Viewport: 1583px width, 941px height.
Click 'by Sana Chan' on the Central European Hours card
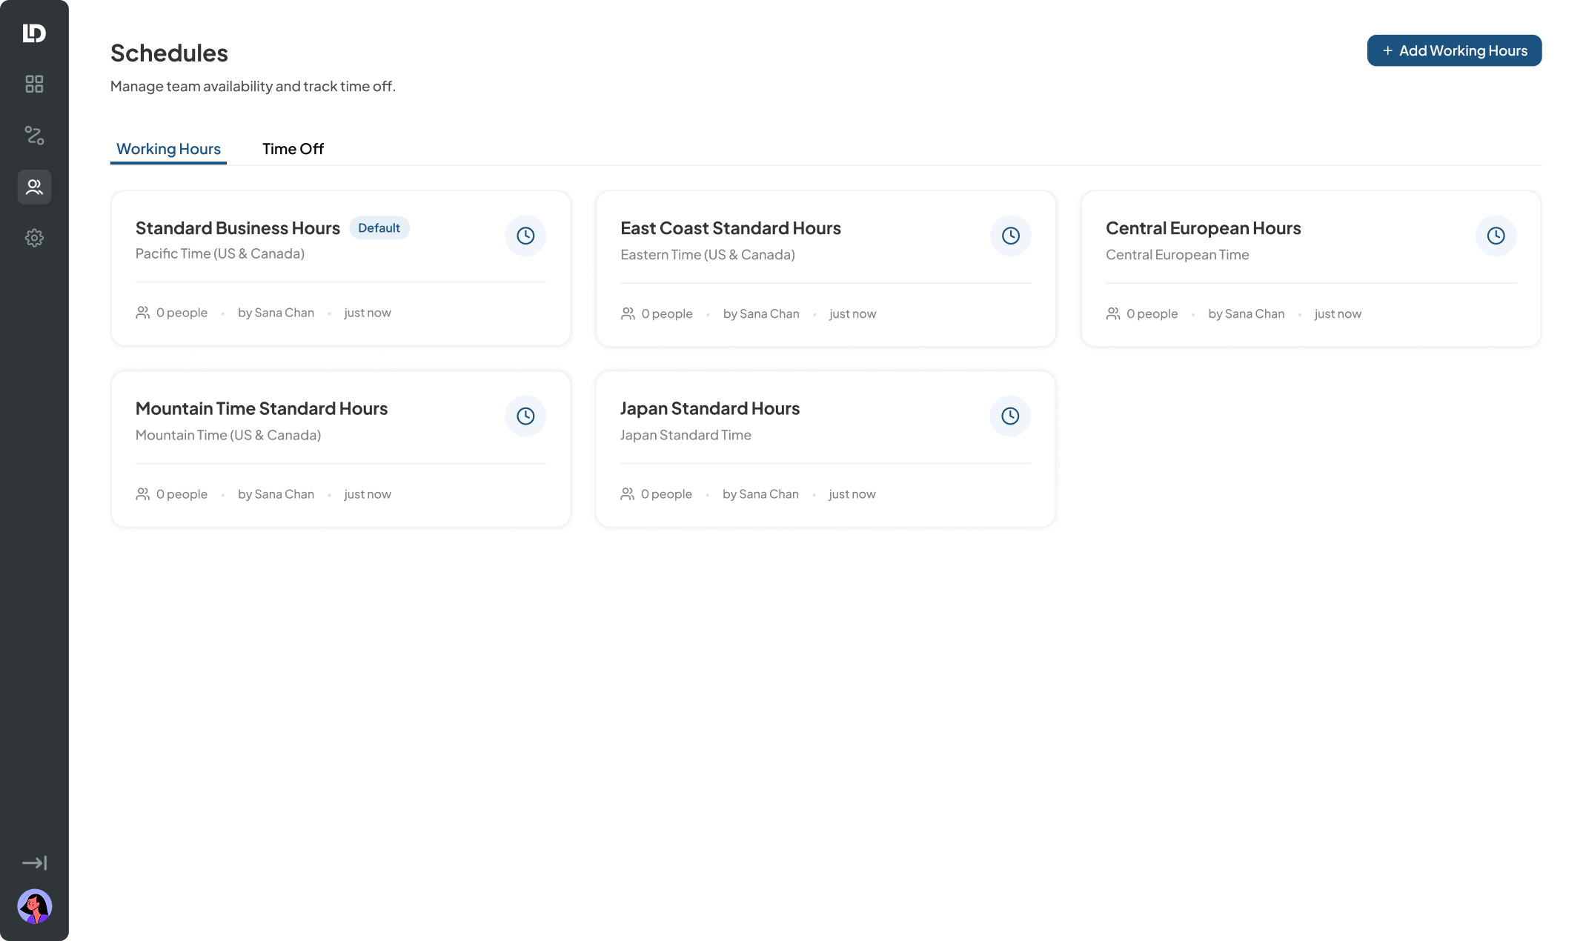pyautogui.click(x=1247, y=313)
